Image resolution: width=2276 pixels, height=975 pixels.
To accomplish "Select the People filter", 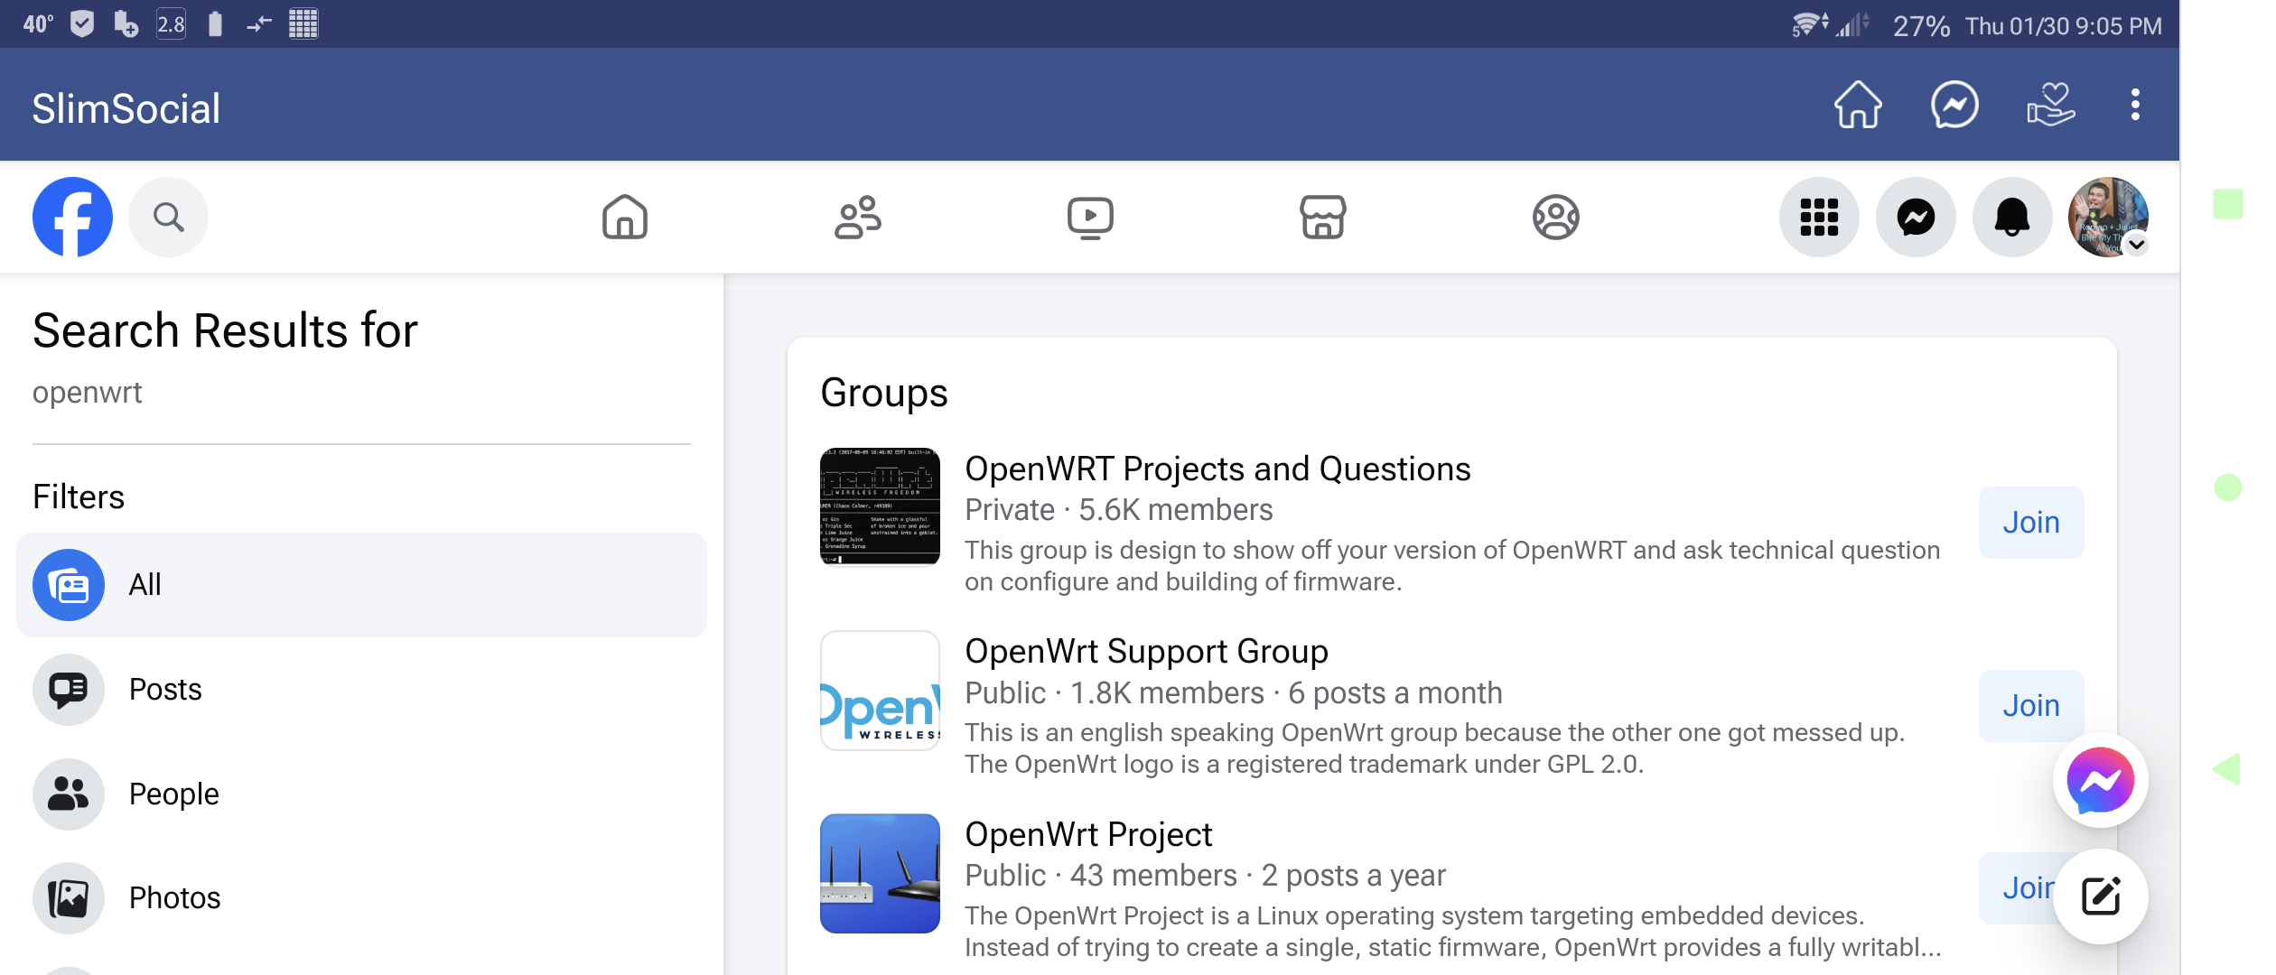I will coord(361,794).
